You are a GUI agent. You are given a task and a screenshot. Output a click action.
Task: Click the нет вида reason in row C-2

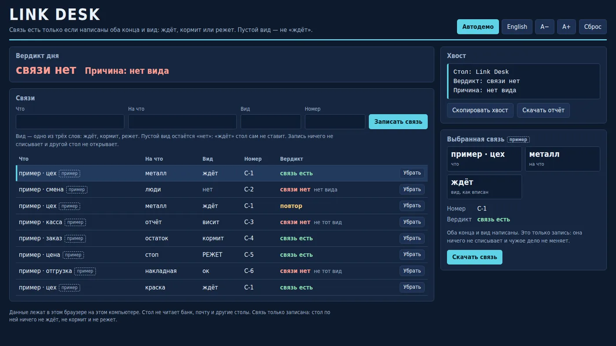click(326, 190)
